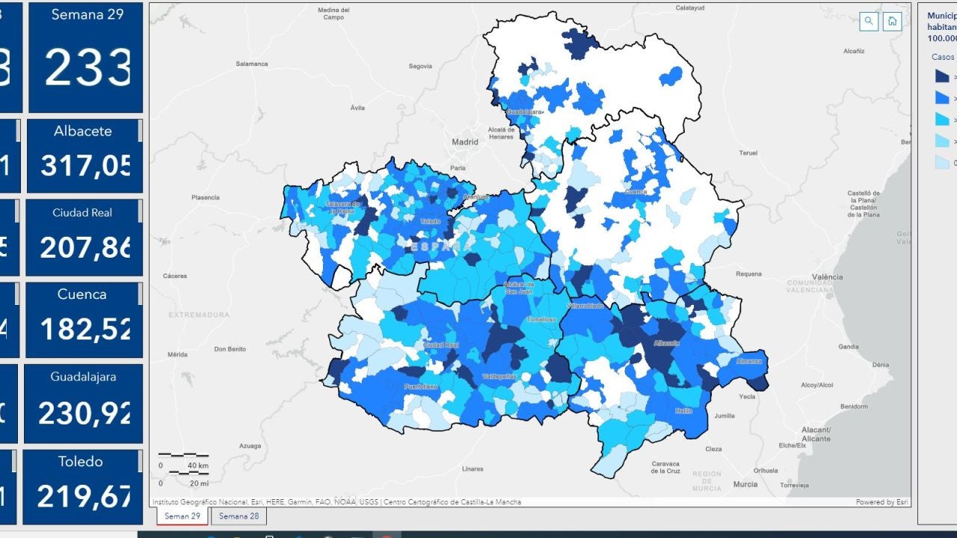Click the Albacete indicator card
Viewport: 957px width, 538px height.
pos(84,155)
